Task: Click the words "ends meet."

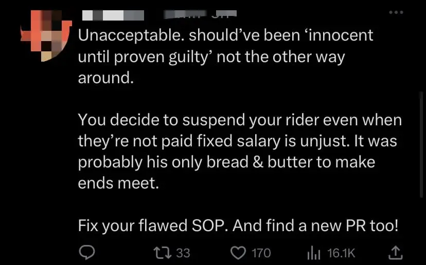Action: tap(118, 183)
